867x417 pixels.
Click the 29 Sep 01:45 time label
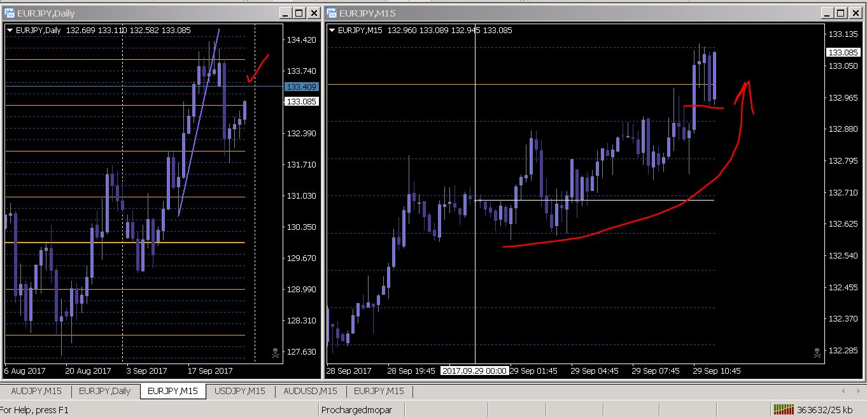coord(533,371)
